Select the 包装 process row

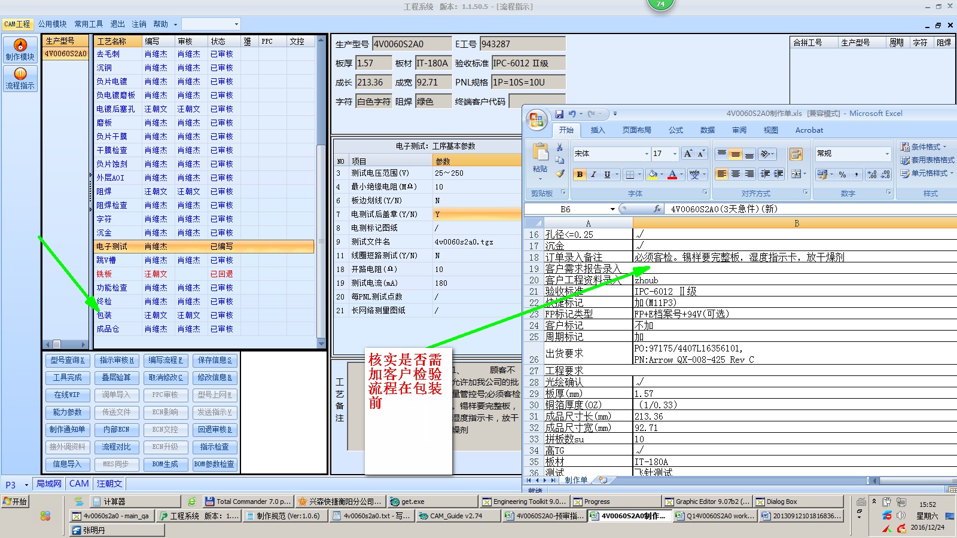205,315
